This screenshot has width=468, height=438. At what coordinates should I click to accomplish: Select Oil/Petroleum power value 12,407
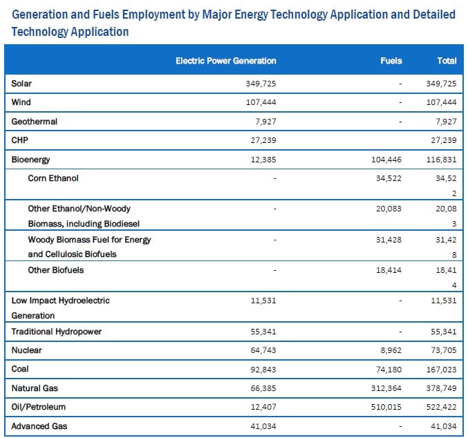click(263, 407)
